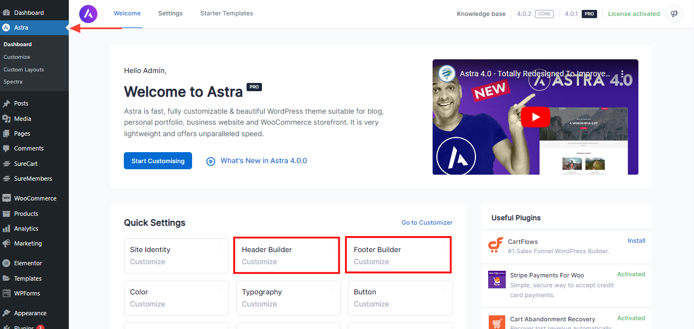Click the WooCommerce icon in sidebar
Screen dimensions: 694x329
(6, 198)
